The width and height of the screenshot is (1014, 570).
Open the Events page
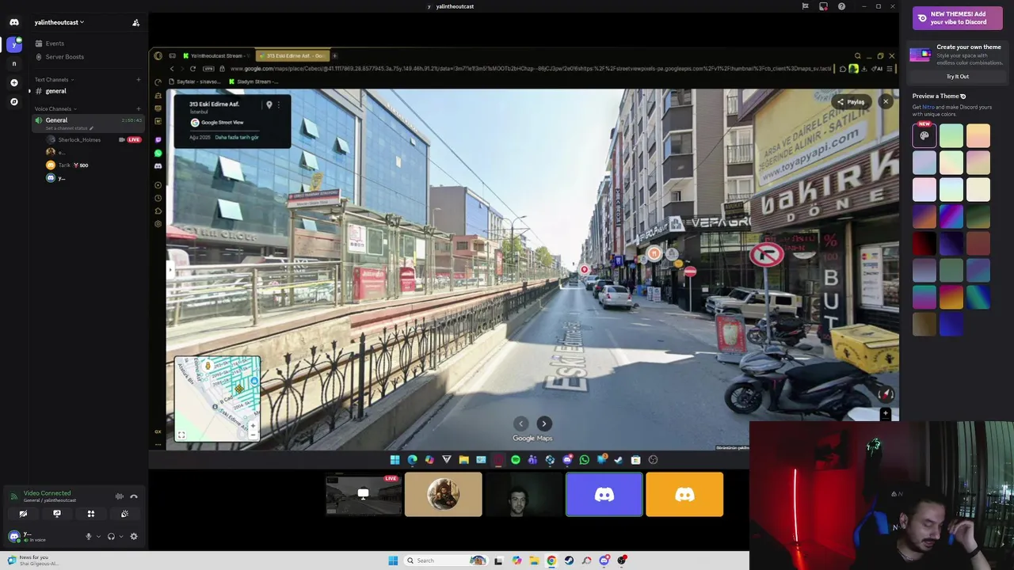[x=87, y=44]
